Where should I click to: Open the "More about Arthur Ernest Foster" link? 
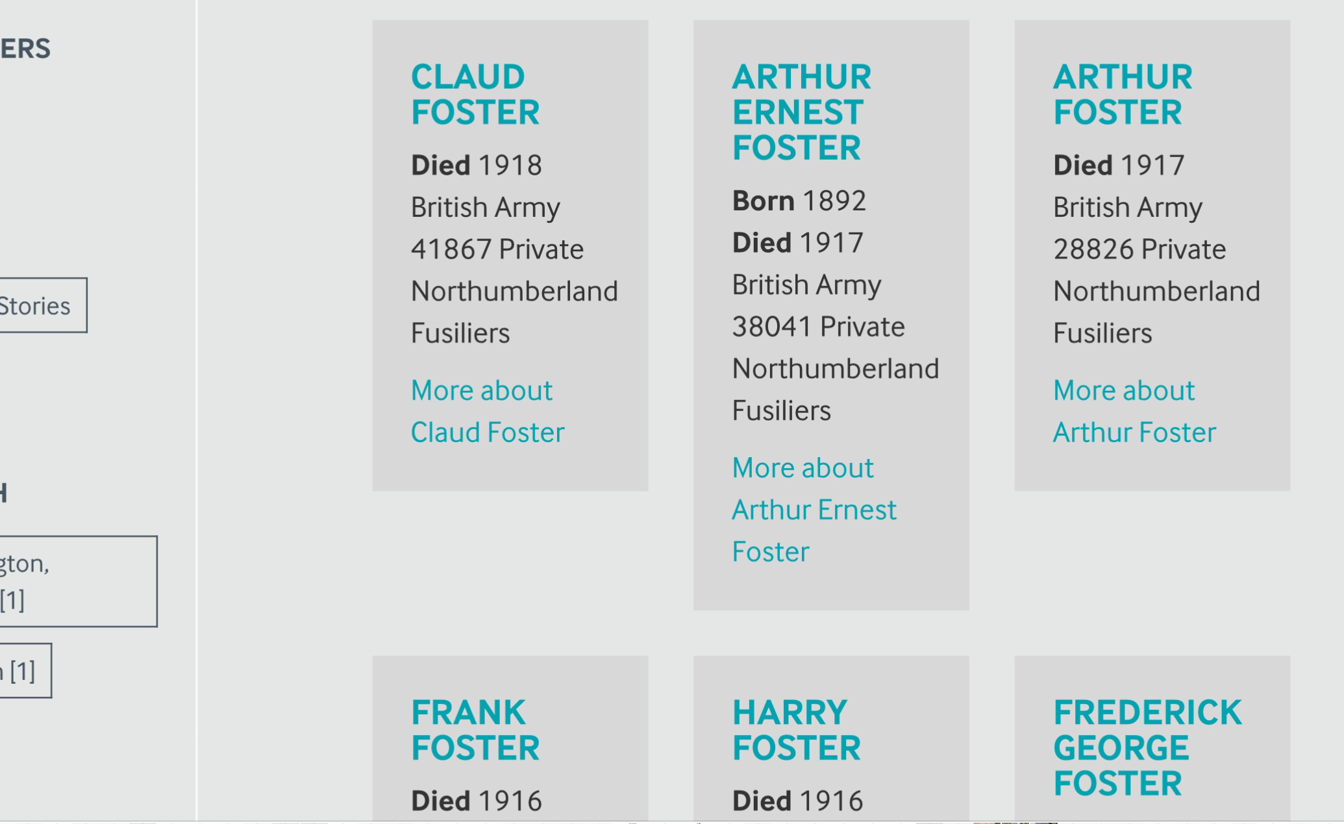814,509
